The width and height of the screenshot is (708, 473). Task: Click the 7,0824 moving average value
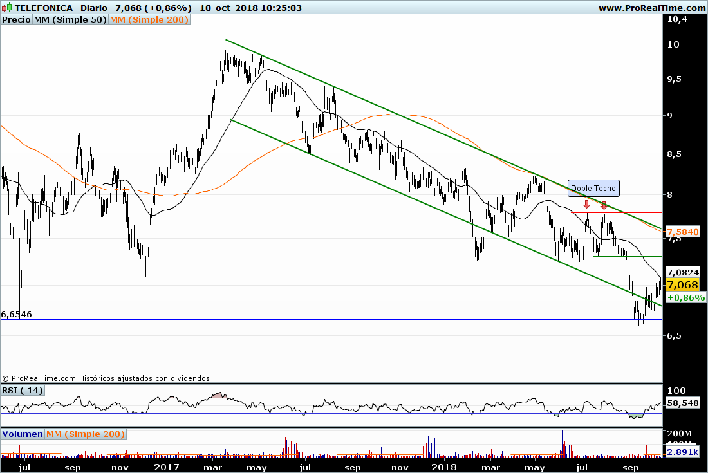683,273
